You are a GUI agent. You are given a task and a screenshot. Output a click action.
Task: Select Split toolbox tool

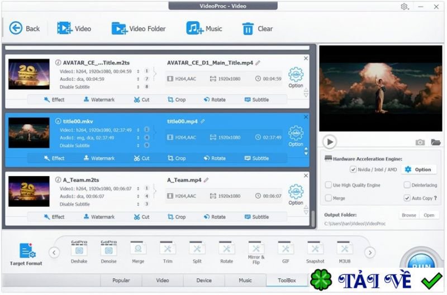point(197,252)
